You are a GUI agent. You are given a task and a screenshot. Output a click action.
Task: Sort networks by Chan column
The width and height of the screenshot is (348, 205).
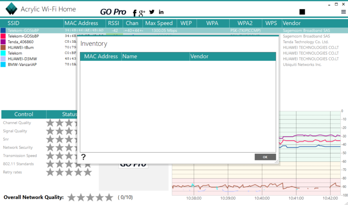(x=133, y=23)
